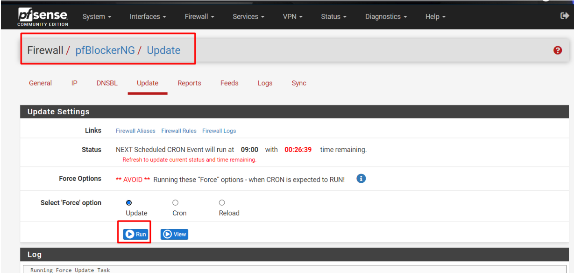Click the View button

coord(174,234)
